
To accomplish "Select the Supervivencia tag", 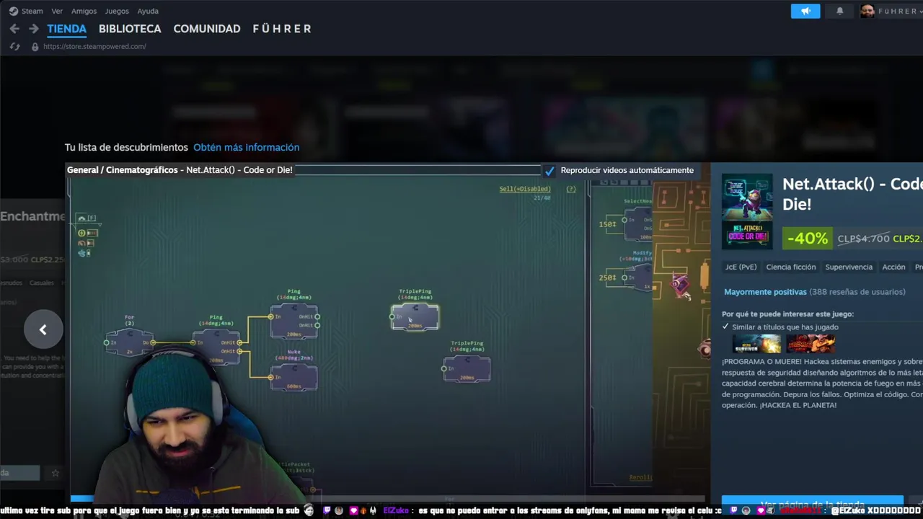I will [849, 267].
